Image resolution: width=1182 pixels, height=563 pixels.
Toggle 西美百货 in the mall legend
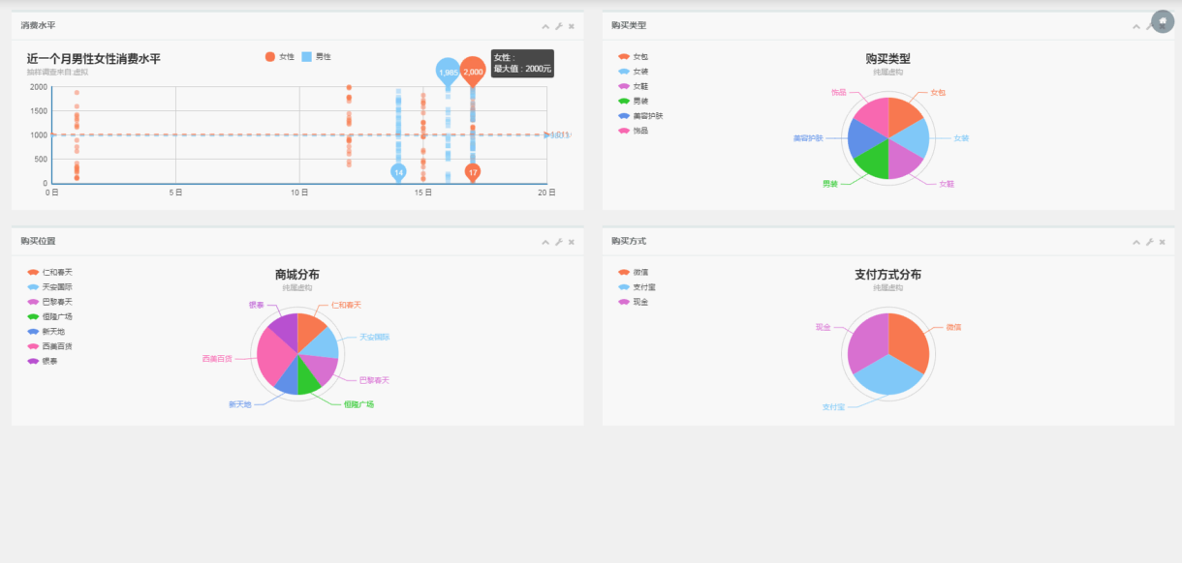click(x=50, y=346)
